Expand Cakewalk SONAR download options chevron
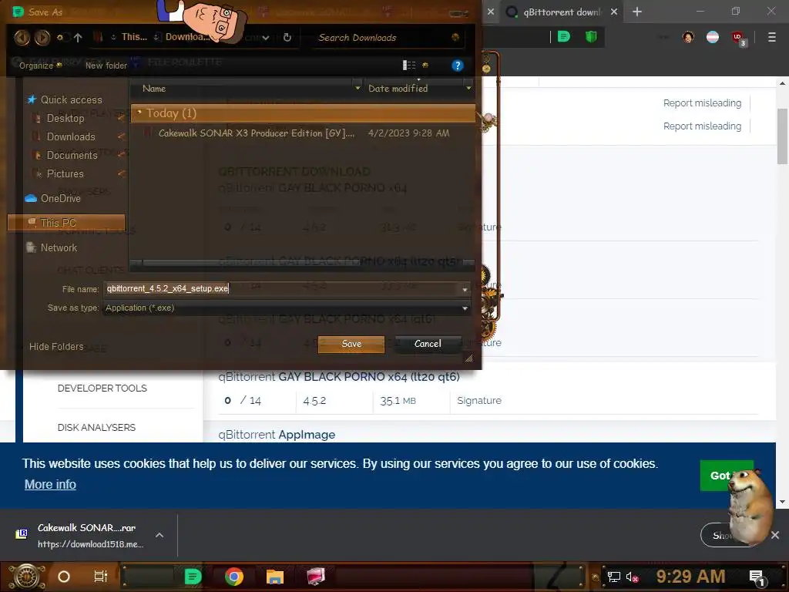Screen dimensions: 789x592 tap(159, 535)
